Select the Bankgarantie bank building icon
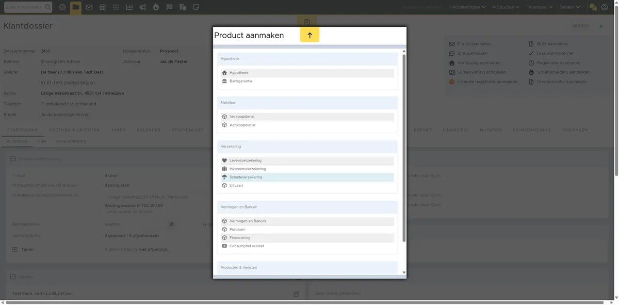 pos(224,81)
